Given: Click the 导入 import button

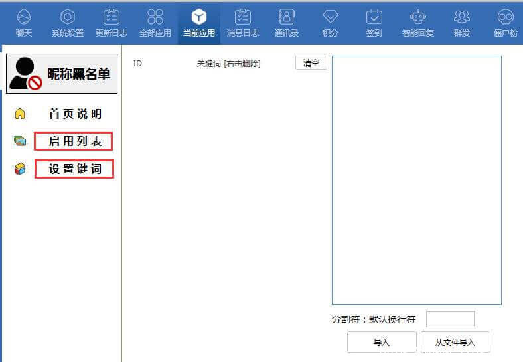Looking at the screenshot, I should (x=382, y=342).
